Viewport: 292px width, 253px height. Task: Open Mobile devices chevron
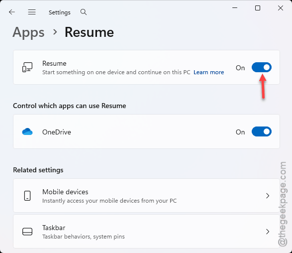[268, 196]
